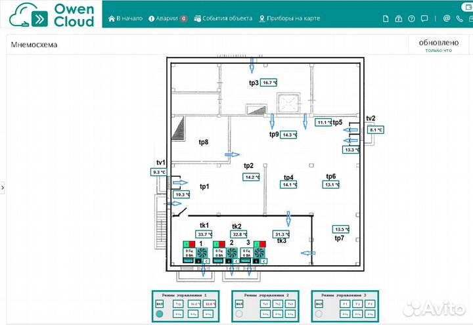Click the tp3 temperature value 16.7 °C

[269, 83]
